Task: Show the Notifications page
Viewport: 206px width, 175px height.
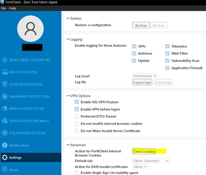Action: [x=30, y=145]
